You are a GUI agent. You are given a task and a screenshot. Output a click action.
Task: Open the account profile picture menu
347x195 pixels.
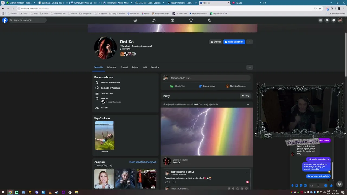click(x=340, y=20)
